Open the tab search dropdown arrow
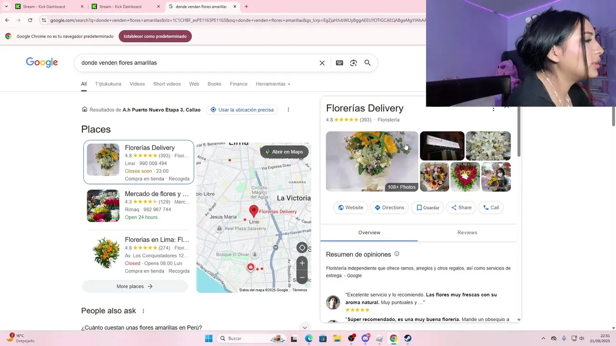 [x=6, y=7]
